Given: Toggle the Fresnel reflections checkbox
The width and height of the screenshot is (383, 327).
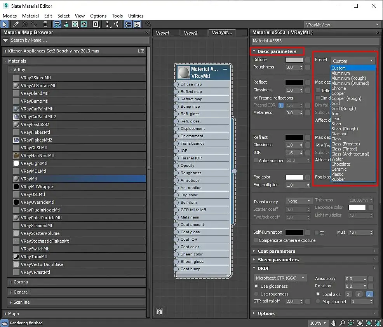Looking at the screenshot, I should tap(256, 98).
